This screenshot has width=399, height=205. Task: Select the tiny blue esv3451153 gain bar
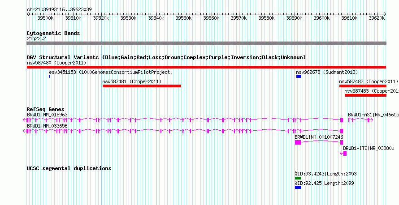click(50, 77)
